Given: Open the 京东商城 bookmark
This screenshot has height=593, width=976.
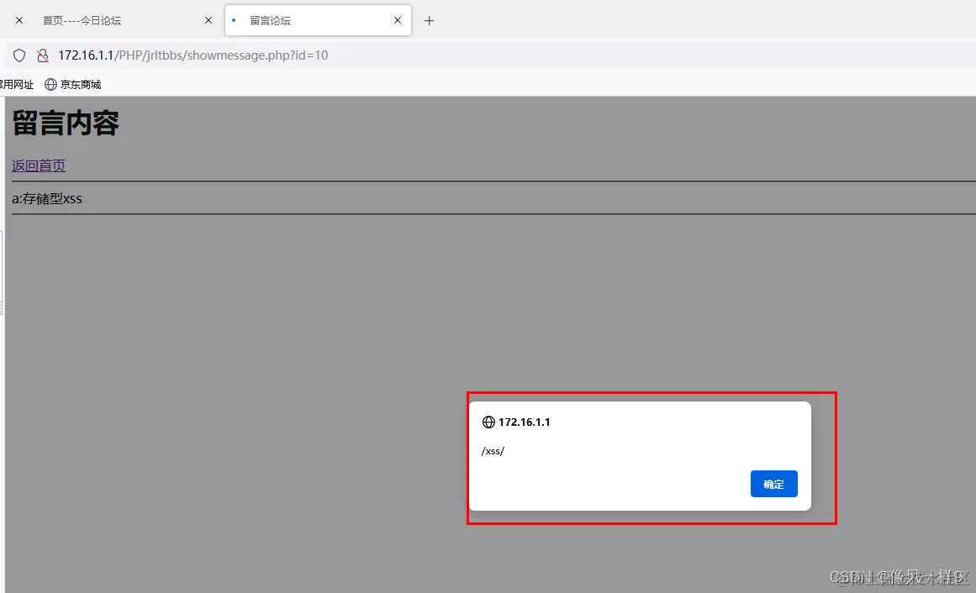Looking at the screenshot, I should point(73,85).
